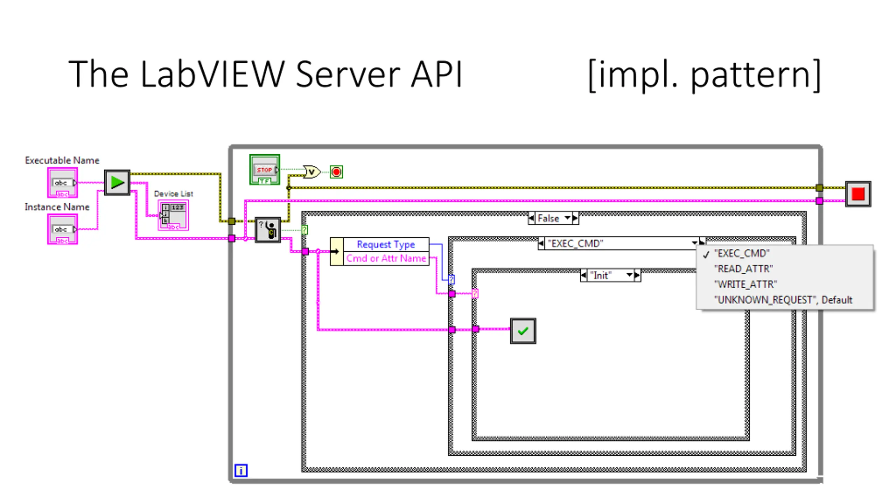Click the Unbundle By Name cluster input
Image resolution: width=896 pixels, height=504 pixels.
[336, 251]
